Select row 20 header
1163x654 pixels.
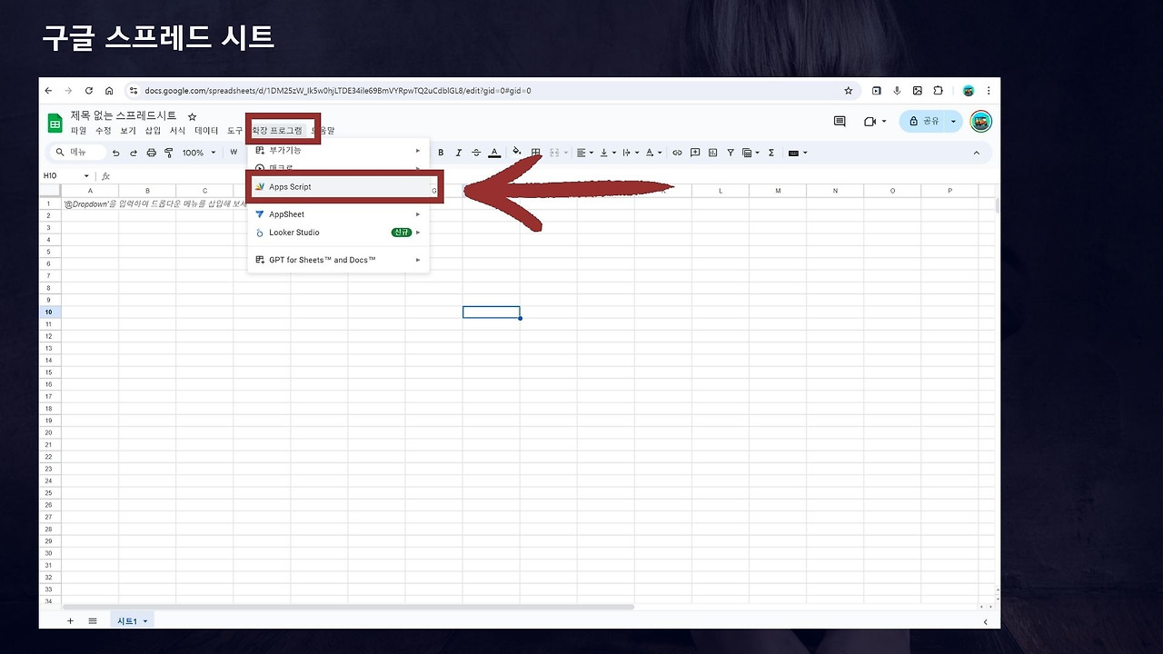click(49, 432)
